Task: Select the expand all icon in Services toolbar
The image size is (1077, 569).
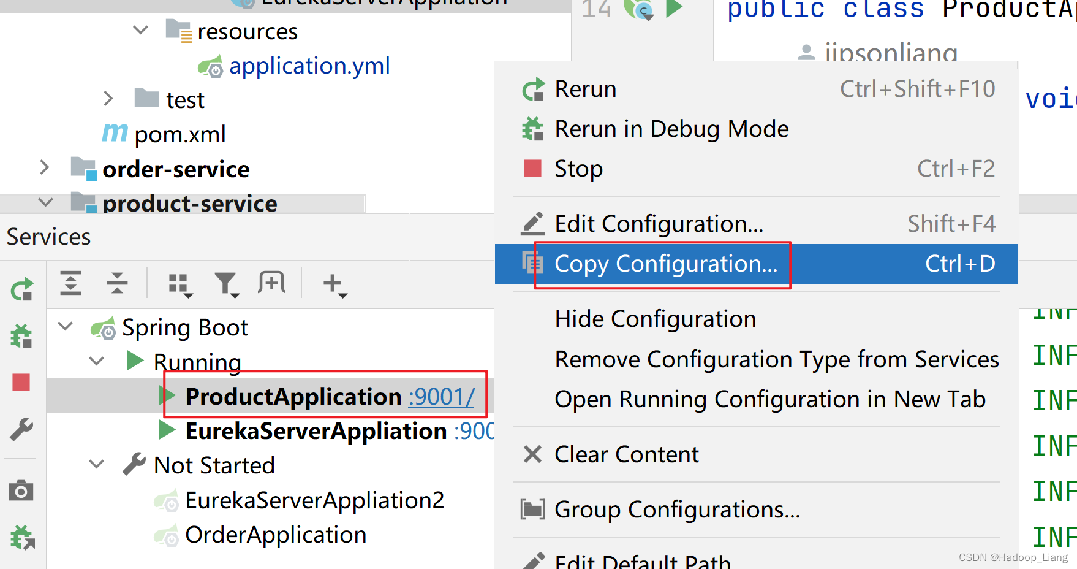Action: [70, 283]
